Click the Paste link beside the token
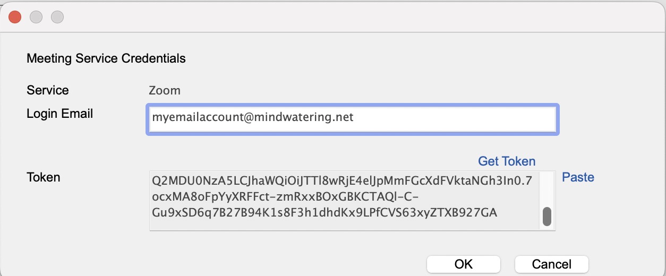The height and width of the screenshot is (276, 666). 578,177
